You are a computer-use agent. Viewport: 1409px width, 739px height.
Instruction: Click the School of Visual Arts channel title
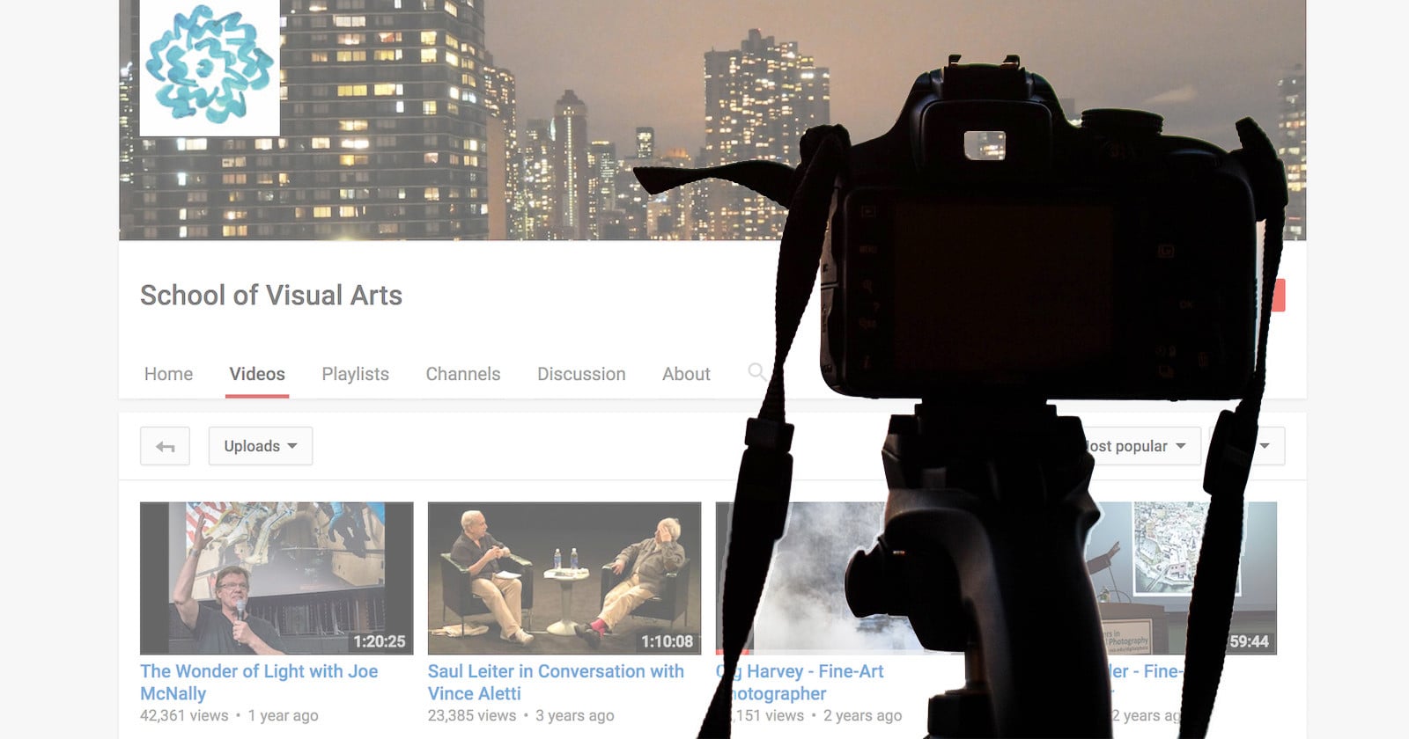tap(271, 296)
